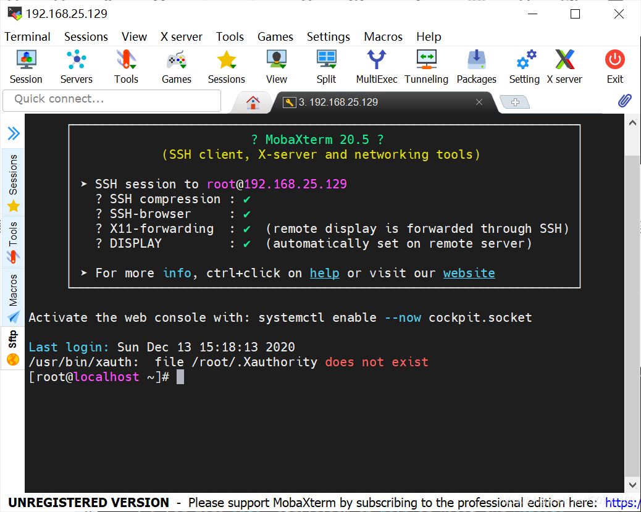Click the paperclip attach icon

click(624, 101)
